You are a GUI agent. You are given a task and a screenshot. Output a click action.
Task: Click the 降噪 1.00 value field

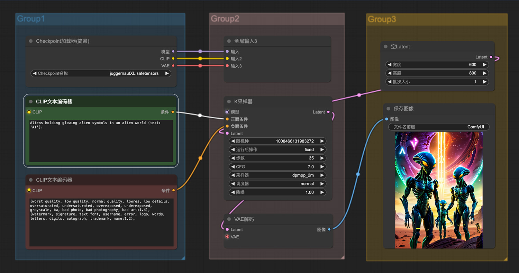tap(277, 192)
